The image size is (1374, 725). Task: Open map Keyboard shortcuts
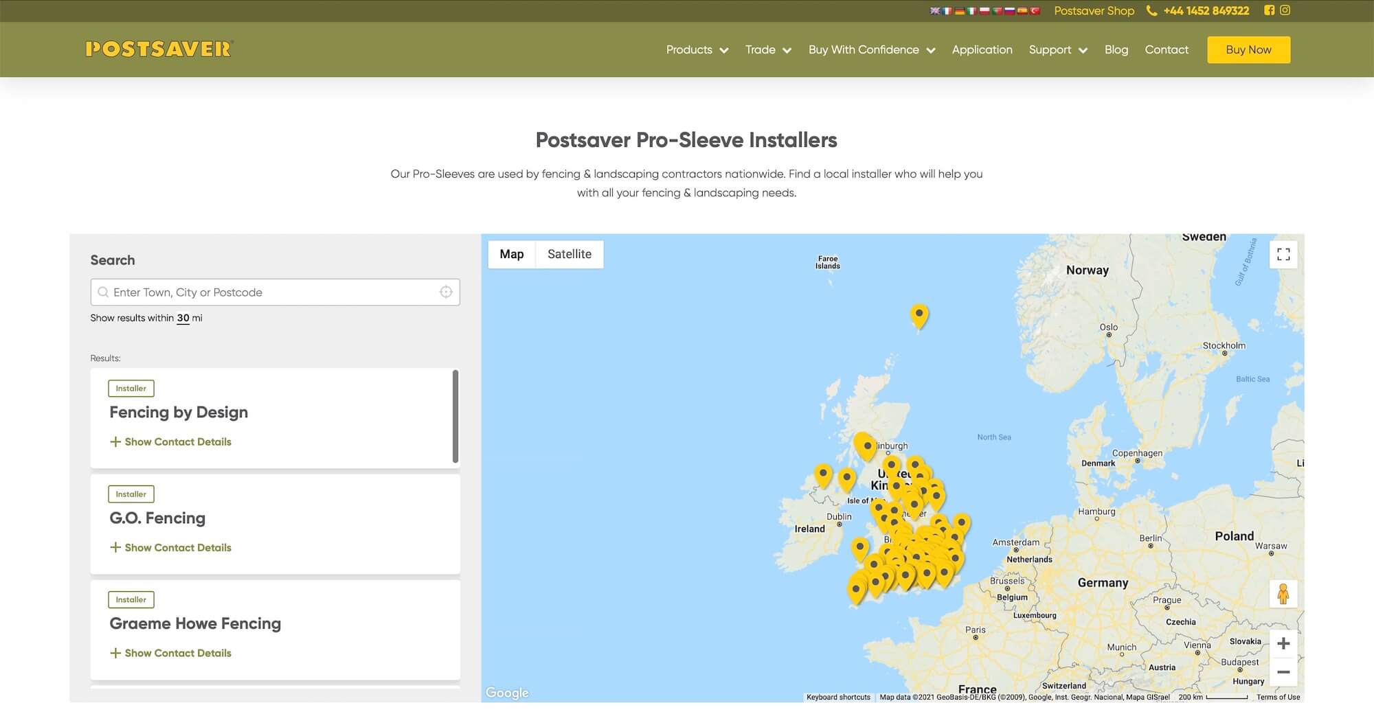click(x=838, y=697)
